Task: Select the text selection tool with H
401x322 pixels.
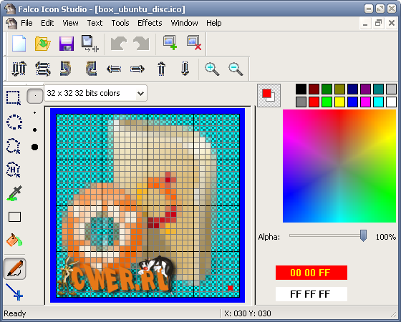Action: (x=13, y=169)
